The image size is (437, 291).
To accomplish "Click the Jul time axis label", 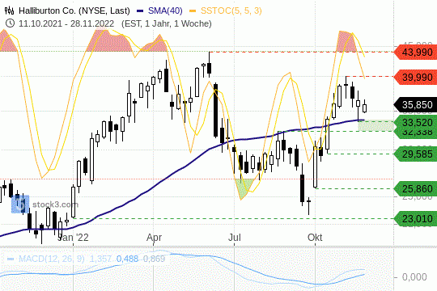I will click(235, 238).
